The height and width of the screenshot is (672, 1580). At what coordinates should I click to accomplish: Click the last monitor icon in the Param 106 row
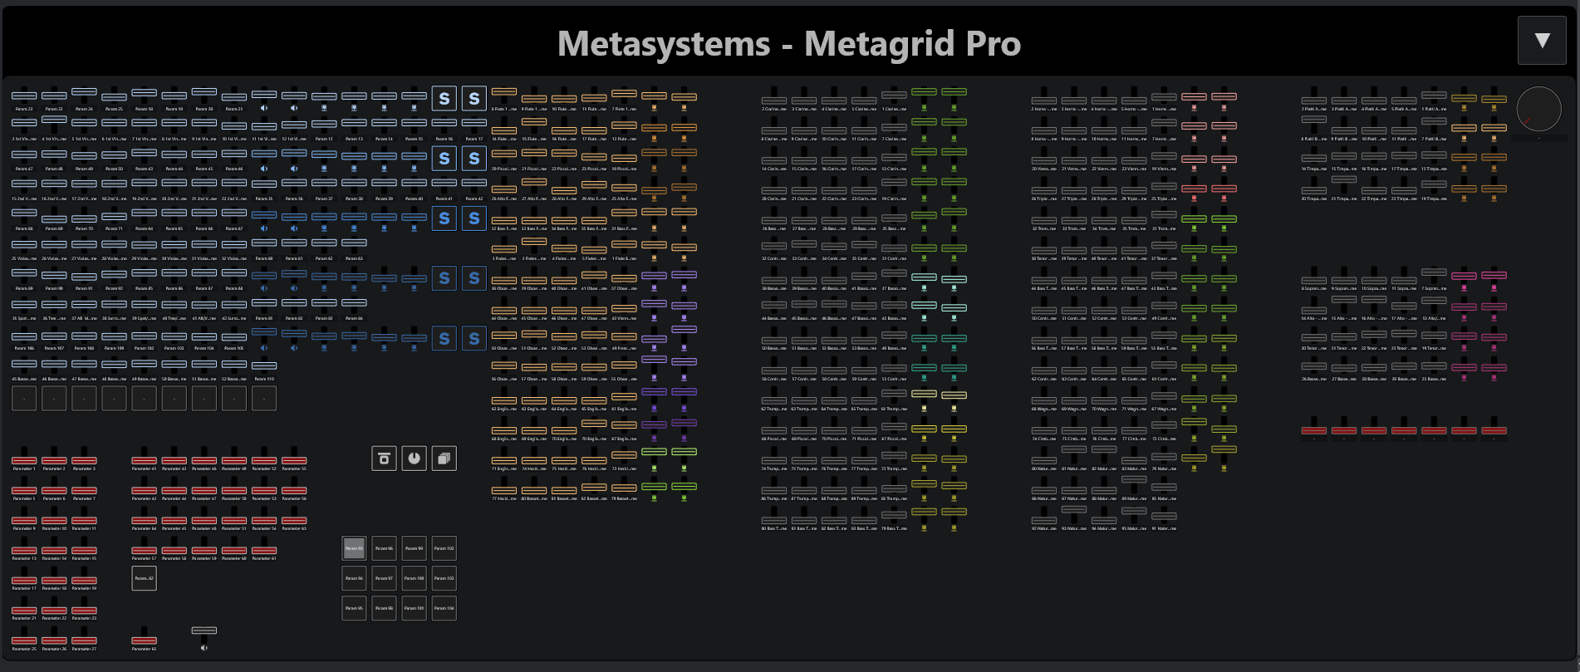tap(415, 348)
